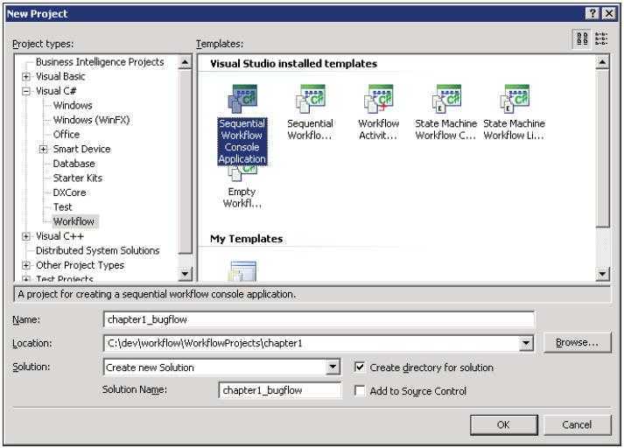The height and width of the screenshot is (448, 624).
Task: Expand the Visual Basic node
Action: [26, 76]
